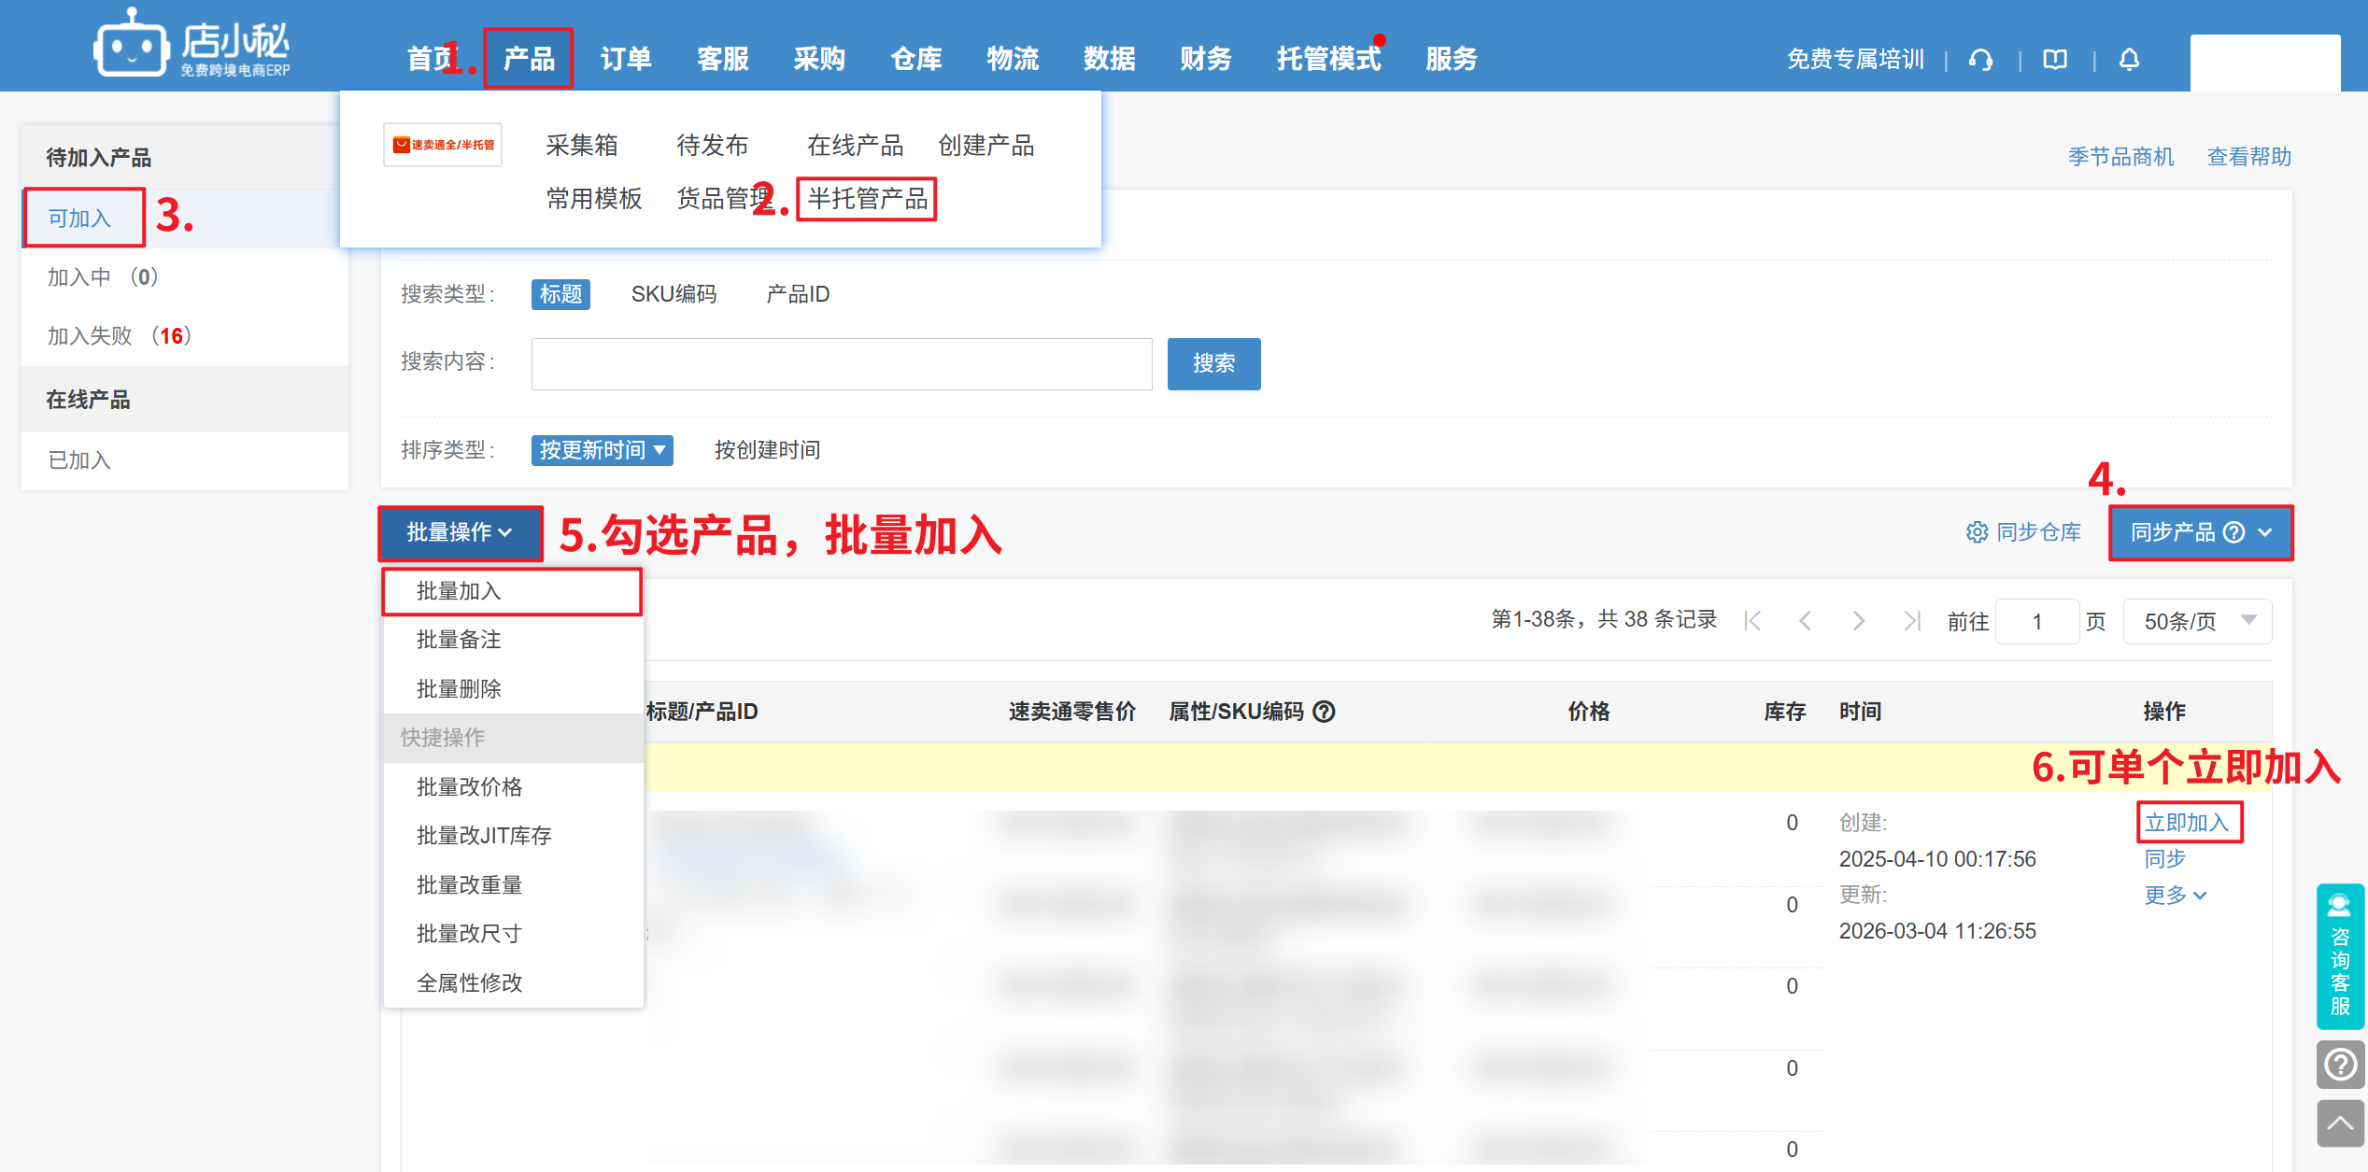2368x1172 pixels.
Task: Choose 按创建时间 sort type
Action: point(767,450)
